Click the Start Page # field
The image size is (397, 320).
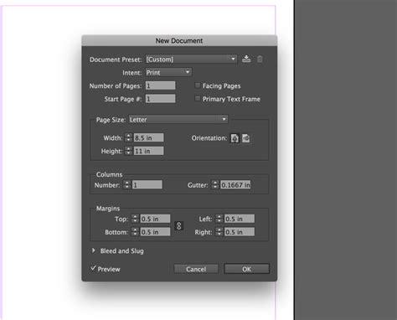pyautogui.click(x=161, y=99)
